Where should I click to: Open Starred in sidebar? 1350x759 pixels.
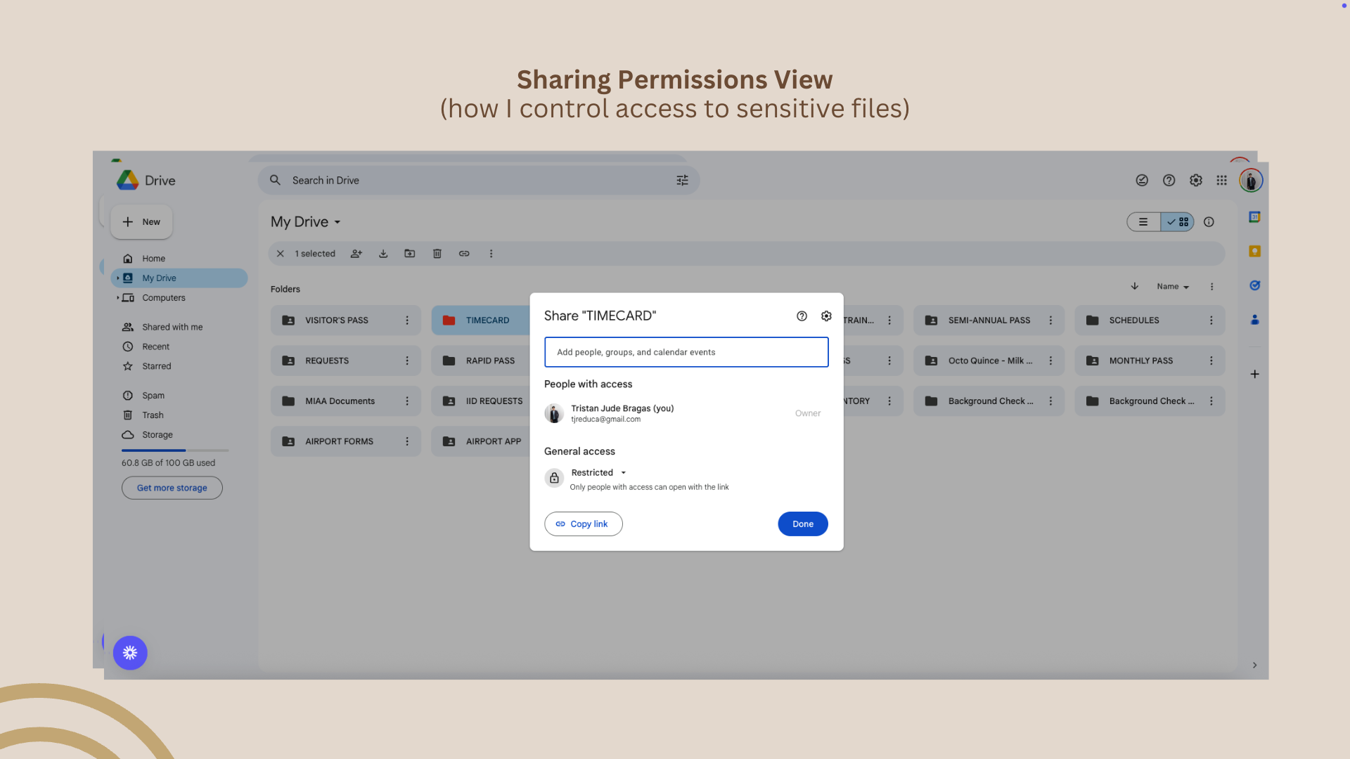click(156, 367)
